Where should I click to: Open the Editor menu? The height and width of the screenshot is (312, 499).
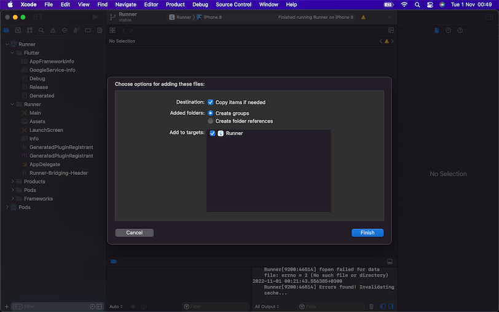[x=151, y=4]
